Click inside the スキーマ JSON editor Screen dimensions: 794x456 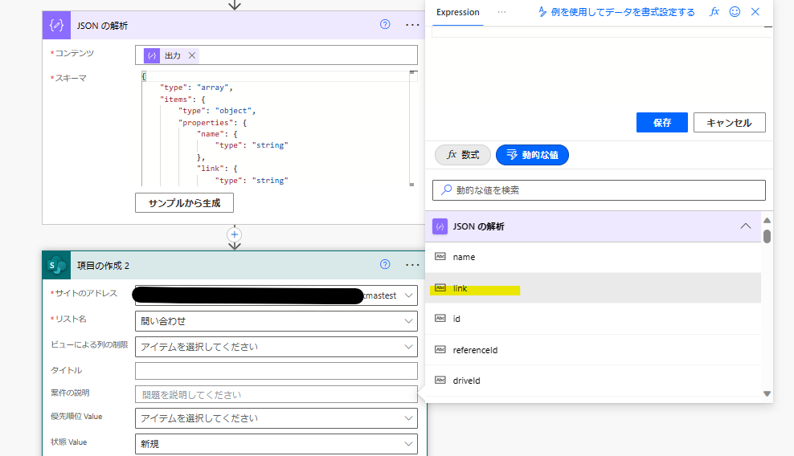click(x=275, y=128)
